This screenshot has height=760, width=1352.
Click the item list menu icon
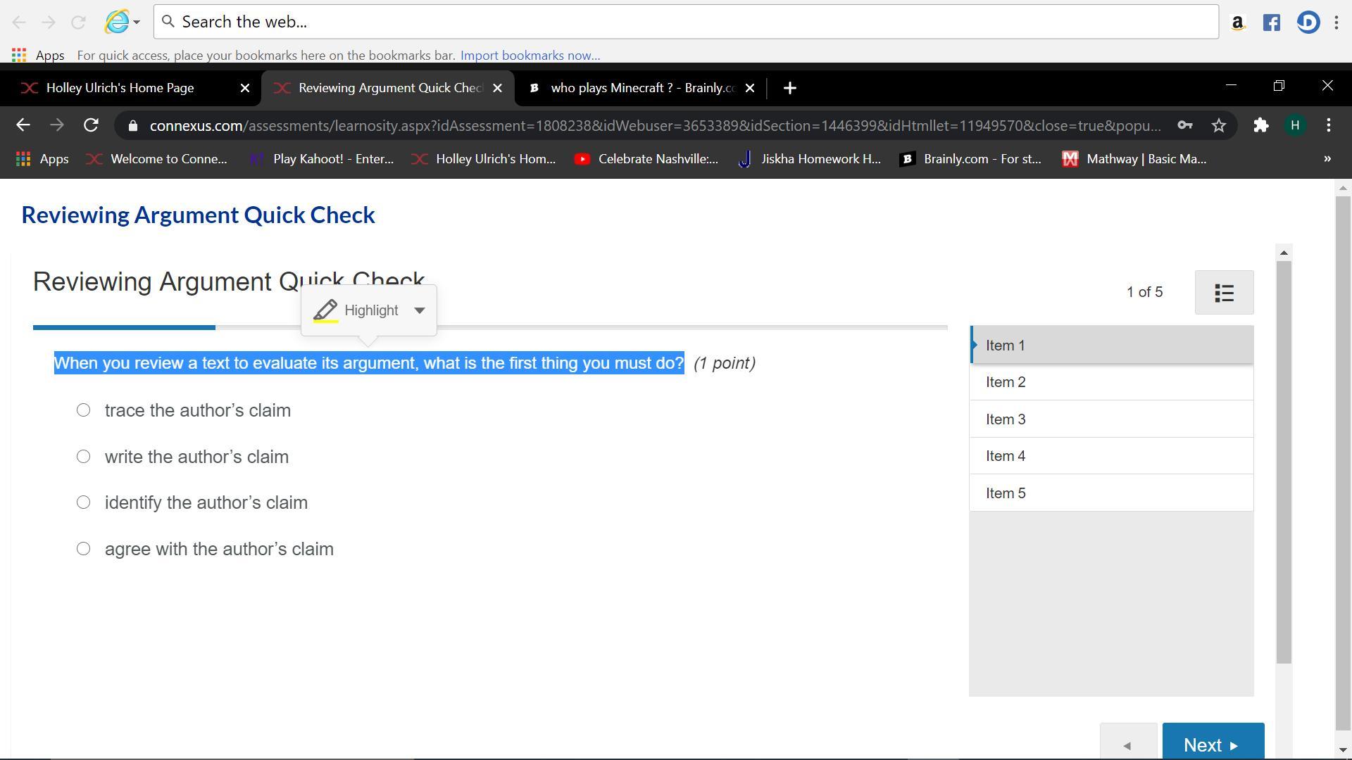[1224, 293]
